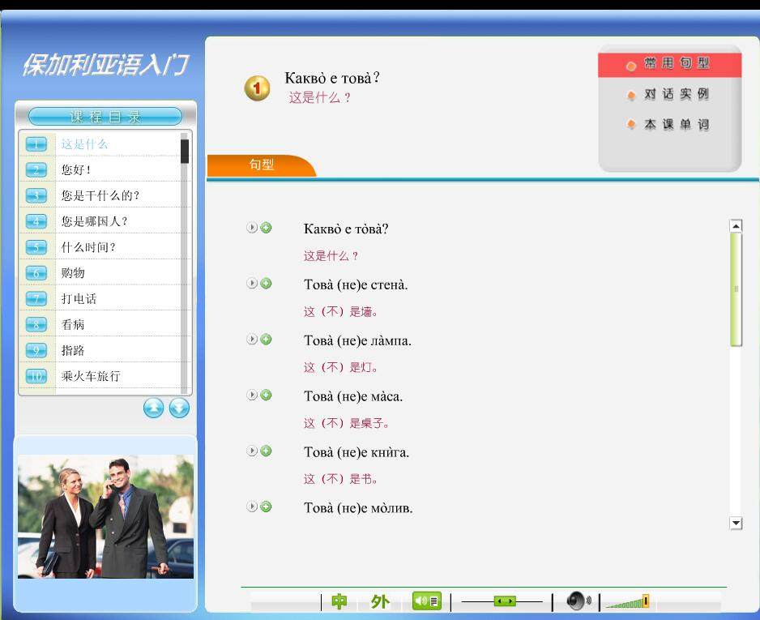The width and height of the screenshot is (760, 620).
Task: Click green plus icon beside 'Това (не)е стена.'
Action: pos(266,284)
